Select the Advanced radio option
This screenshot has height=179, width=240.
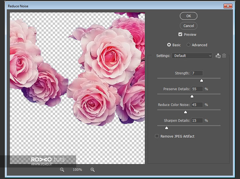tap(188, 45)
